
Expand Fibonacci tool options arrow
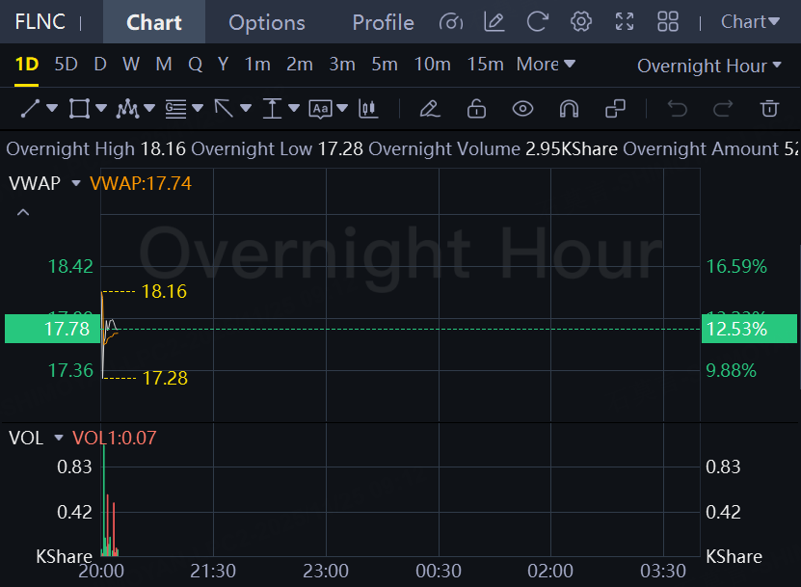pyautogui.click(x=198, y=108)
